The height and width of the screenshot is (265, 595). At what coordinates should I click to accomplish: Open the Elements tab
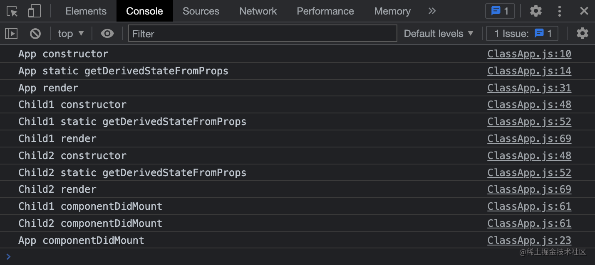[86, 11]
